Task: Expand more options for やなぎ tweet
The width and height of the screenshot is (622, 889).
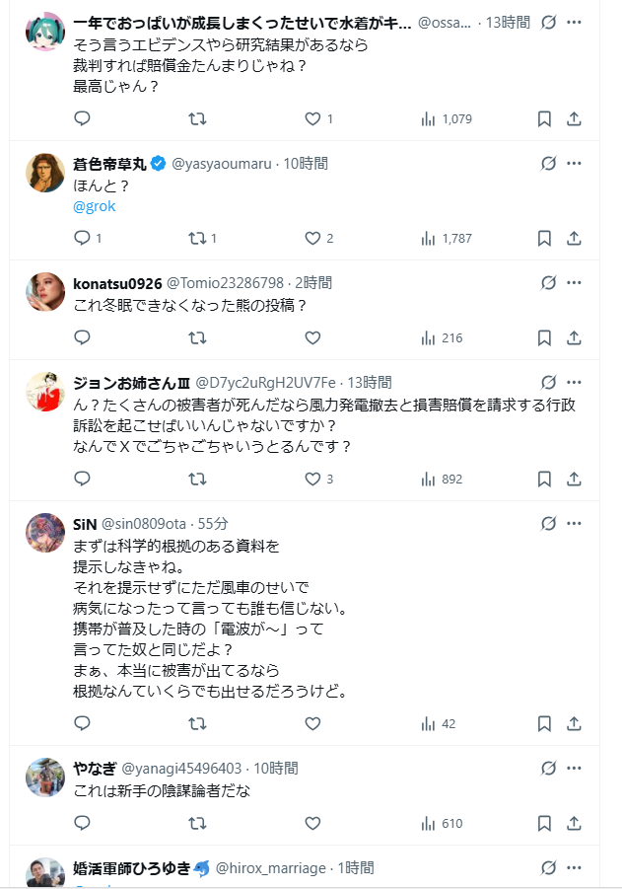Action: [x=575, y=768]
